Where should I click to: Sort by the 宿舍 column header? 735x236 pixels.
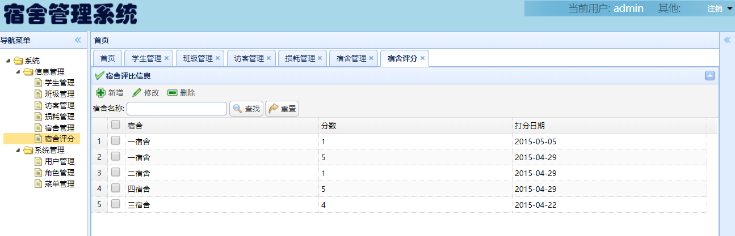click(221, 126)
